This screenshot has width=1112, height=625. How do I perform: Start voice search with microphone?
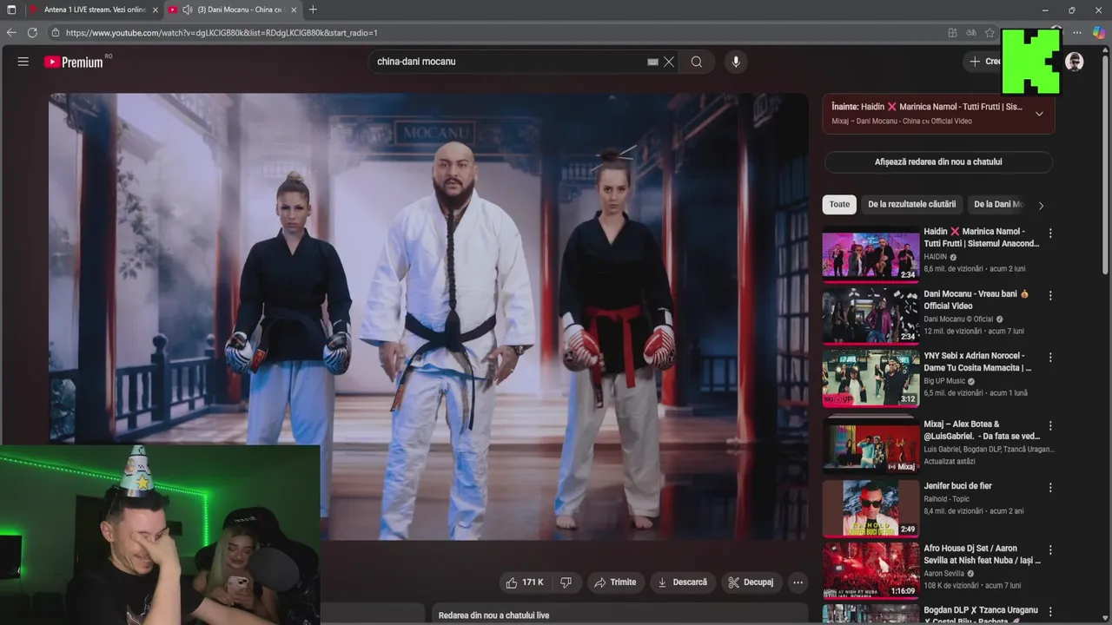coord(736,62)
